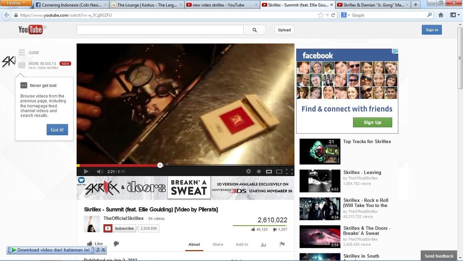Click the Sign in button
Image resolution: width=463 pixels, height=261 pixels.
click(x=432, y=30)
